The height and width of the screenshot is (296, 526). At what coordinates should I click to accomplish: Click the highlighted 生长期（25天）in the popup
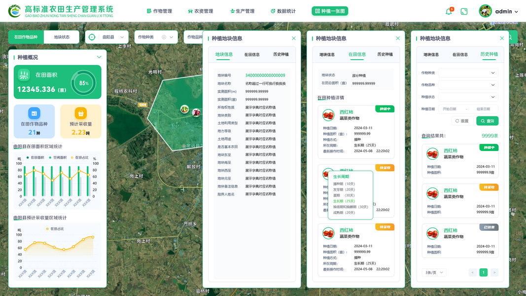(x=344, y=201)
